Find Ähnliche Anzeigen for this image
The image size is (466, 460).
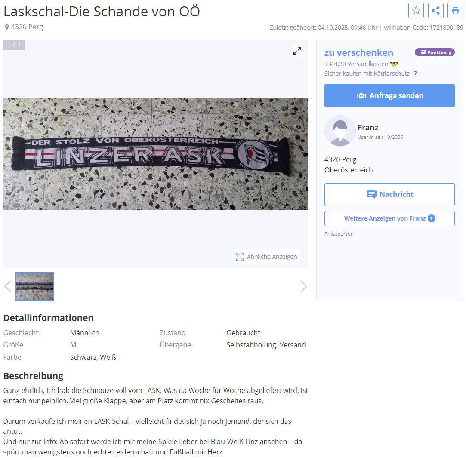point(266,257)
